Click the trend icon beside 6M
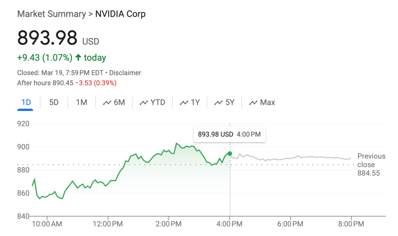Screen dimensions: 398x236 (107, 103)
